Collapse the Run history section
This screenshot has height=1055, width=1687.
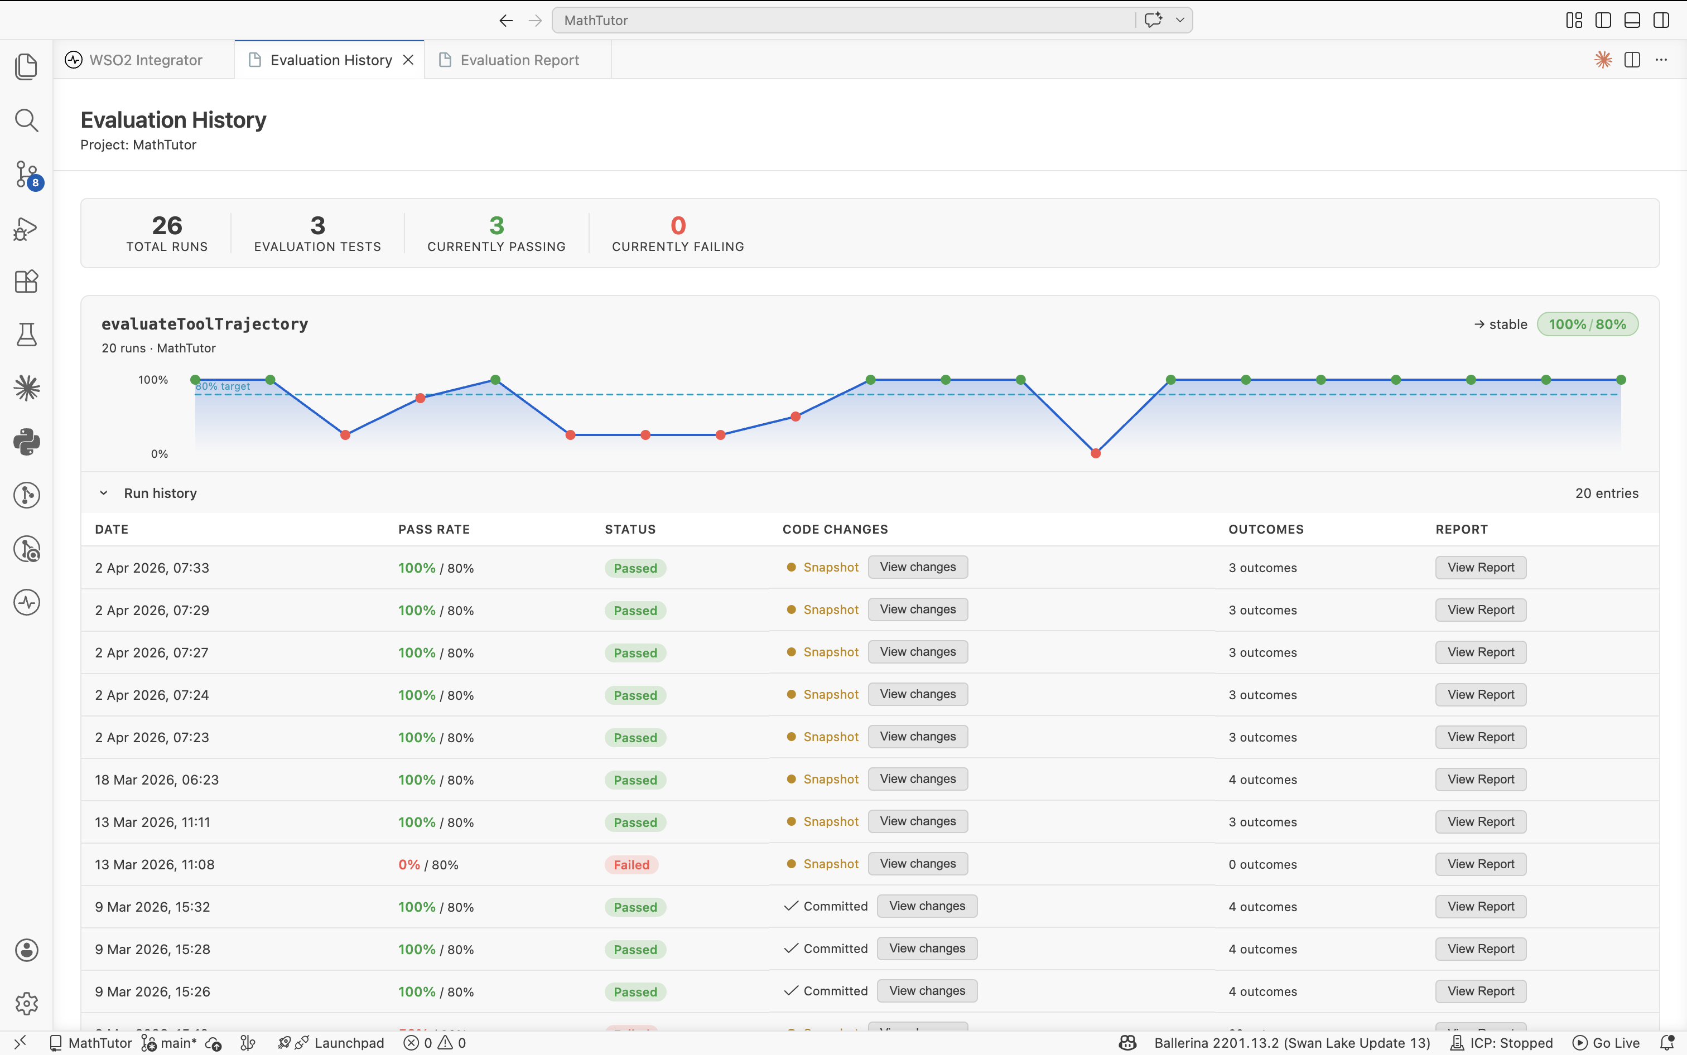point(103,493)
